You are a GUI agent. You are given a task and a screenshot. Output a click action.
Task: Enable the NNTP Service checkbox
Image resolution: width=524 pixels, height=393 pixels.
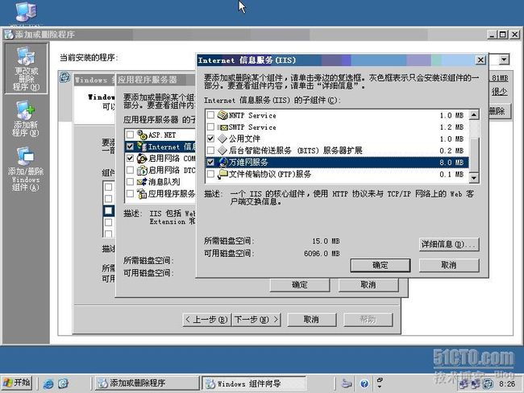(x=210, y=115)
